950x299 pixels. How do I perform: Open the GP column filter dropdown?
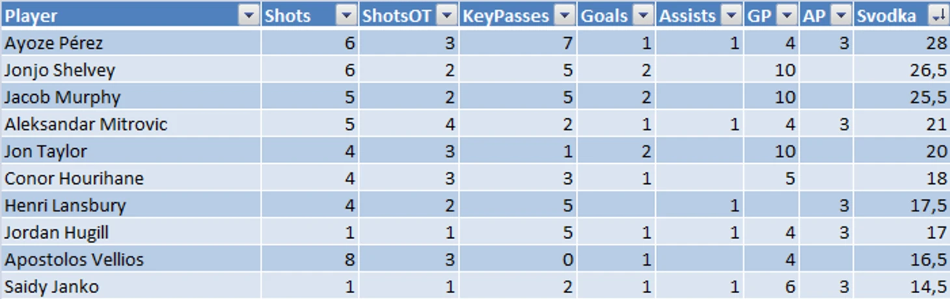coord(787,16)
